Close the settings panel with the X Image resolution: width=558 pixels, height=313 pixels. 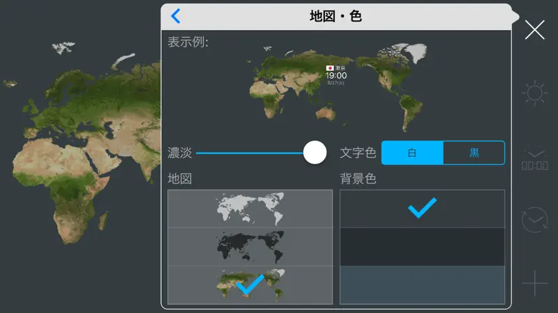(x=534, y=30)
